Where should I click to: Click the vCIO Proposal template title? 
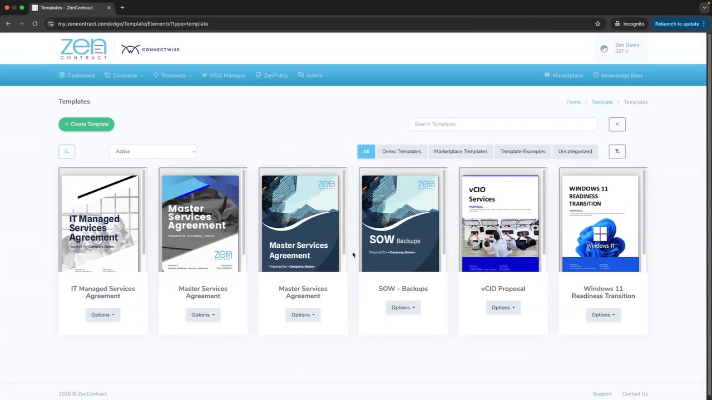coord(503,289)
